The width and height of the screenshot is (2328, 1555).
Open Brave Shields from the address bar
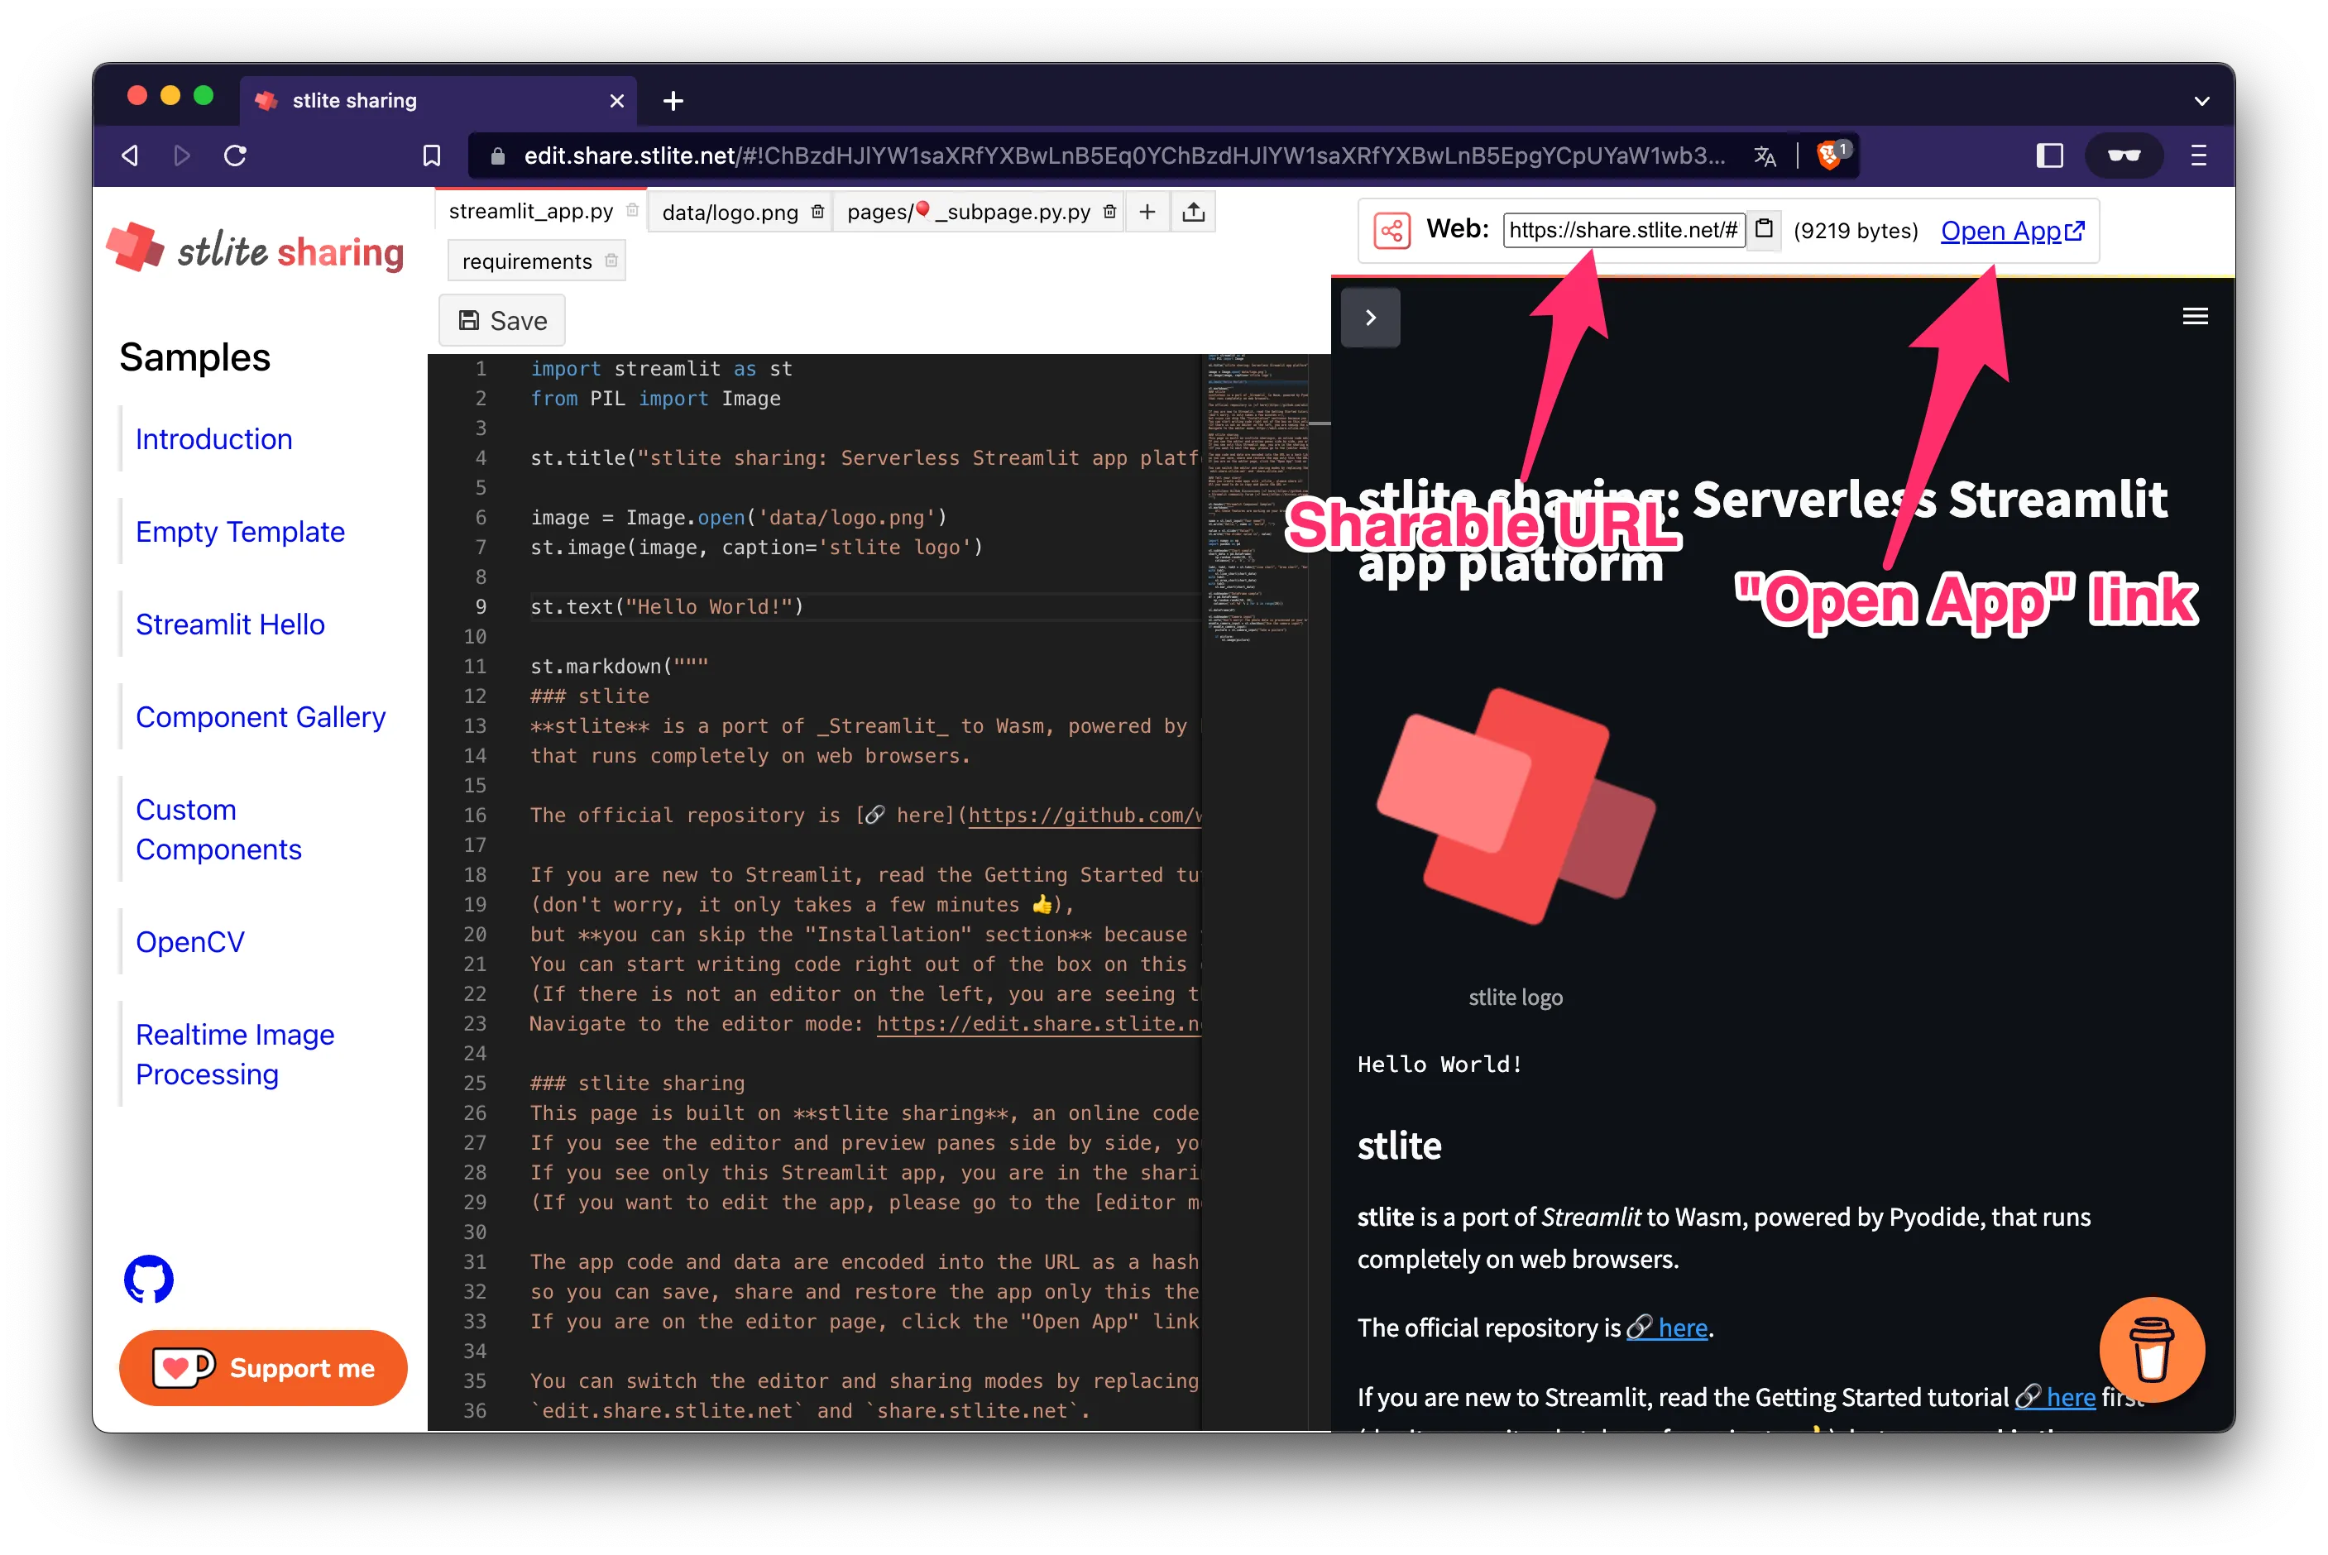(x=1828, y=154)
